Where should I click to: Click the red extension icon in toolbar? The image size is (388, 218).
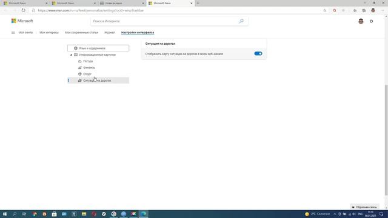click(335, 10)
